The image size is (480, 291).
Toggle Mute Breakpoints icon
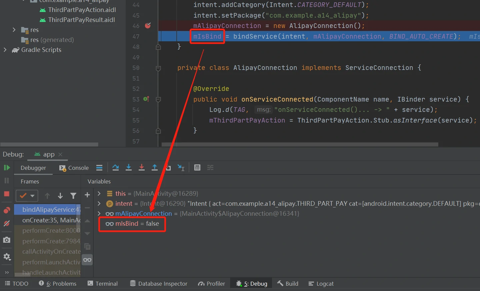7,223
